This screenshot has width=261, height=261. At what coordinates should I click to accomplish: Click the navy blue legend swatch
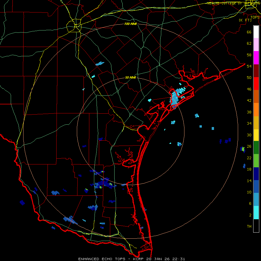point(256,174)
